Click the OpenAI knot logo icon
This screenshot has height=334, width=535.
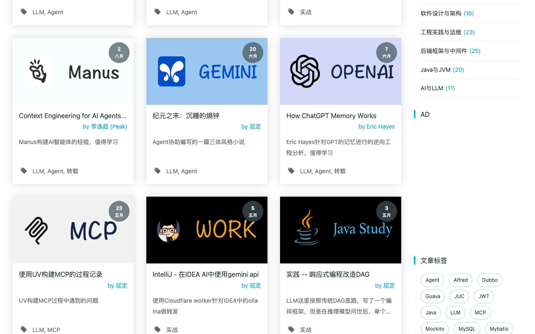pyautogui.click(x=305, y=71)
